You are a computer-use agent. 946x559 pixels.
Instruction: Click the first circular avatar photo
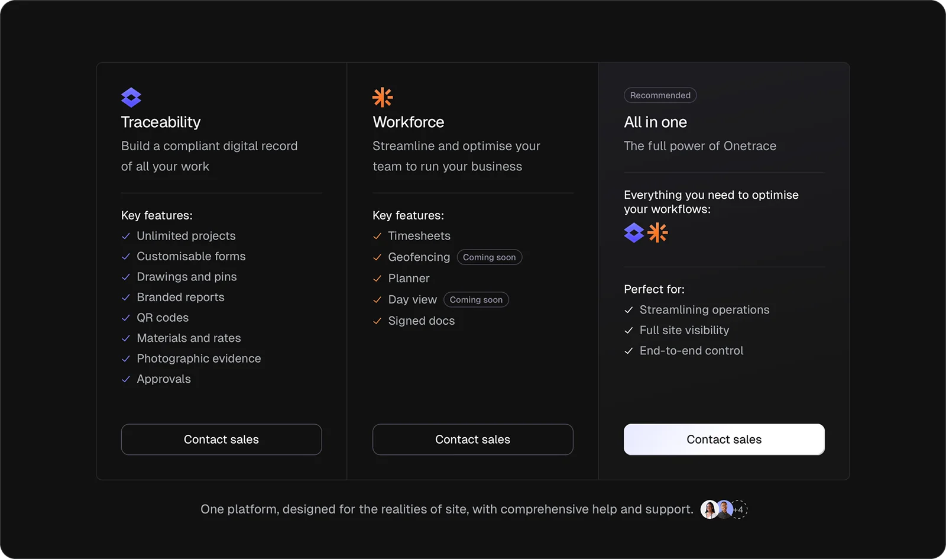point(709,509)
